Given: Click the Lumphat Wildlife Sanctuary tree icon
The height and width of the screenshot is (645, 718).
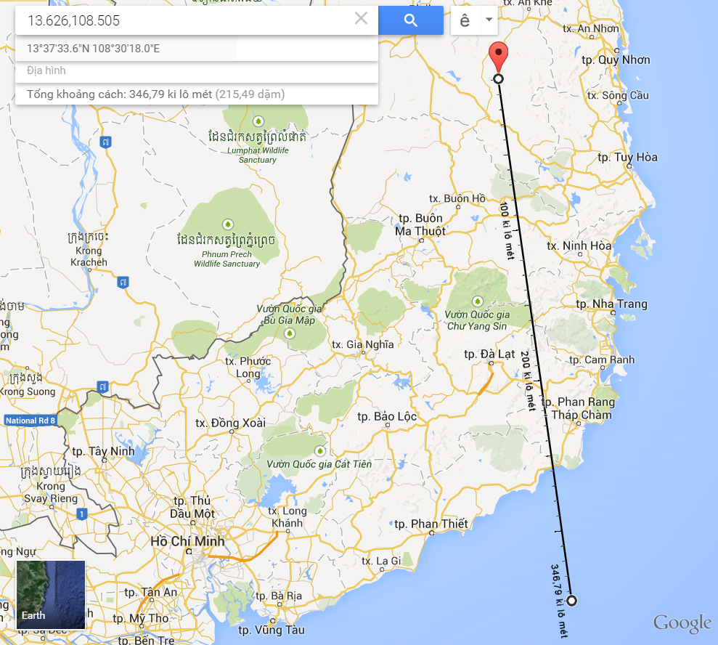Looking at the screenshot, I should click(258, 121).
